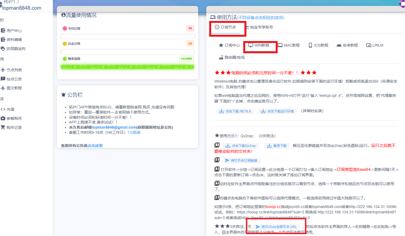Open the 路由器/电视 tutorial tab
Viewport: 405px width, 236px height.
231,57
